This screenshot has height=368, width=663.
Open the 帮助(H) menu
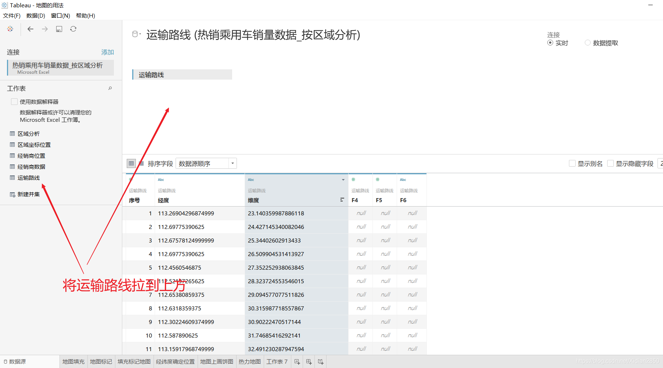click(x=86, y=15)
